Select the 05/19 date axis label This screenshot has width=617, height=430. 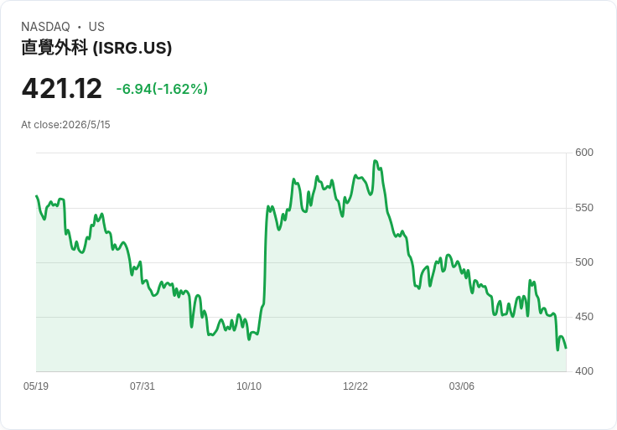pyautogui.click(x=36, y=386)
